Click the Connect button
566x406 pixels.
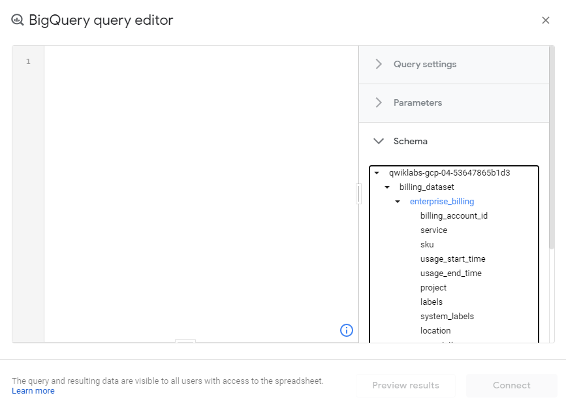click(x=512, y=385)
